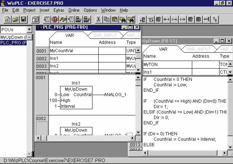
Task: Select PLC_PRG in the POU list
Action: coord(13,43)
